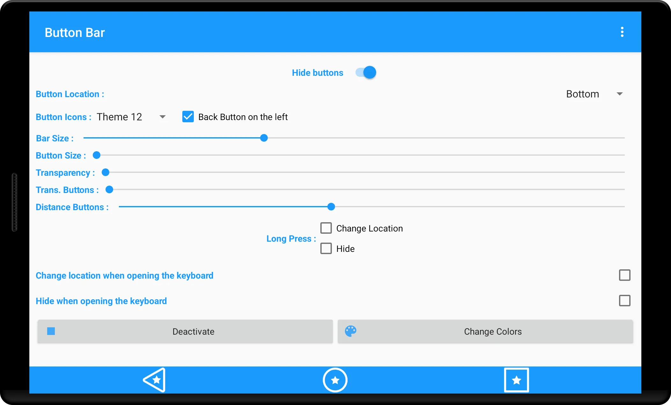The width and height of the screenshot is (671, 405).
Task: Enable Change location when opening keyboard
Action: pos(624,275)
